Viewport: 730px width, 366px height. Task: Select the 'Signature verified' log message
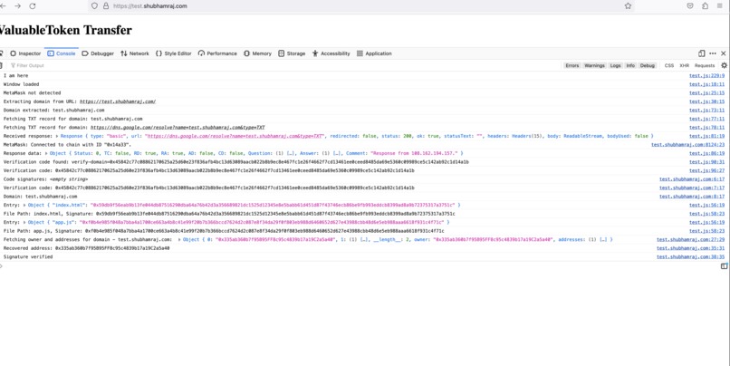[x=28, y=257]
